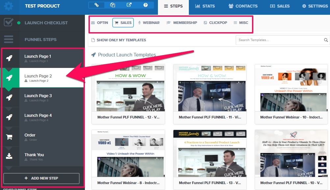
Task: Open Mother Funnel PLF FUNNEL - 12 thumbnail
Action: (128, 88)
